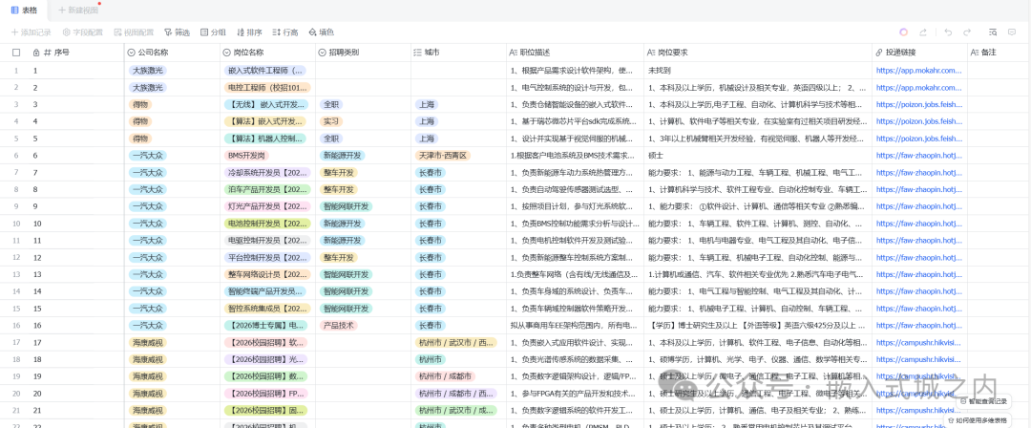This screenshot has height=428, width=1031.
Task: Click the 智能终端产品开发员 position cell
Action: 265,291
